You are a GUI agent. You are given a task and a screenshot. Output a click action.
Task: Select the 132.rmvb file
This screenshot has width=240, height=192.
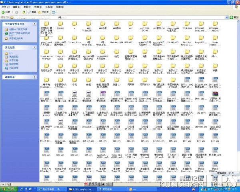pos(201,109)
